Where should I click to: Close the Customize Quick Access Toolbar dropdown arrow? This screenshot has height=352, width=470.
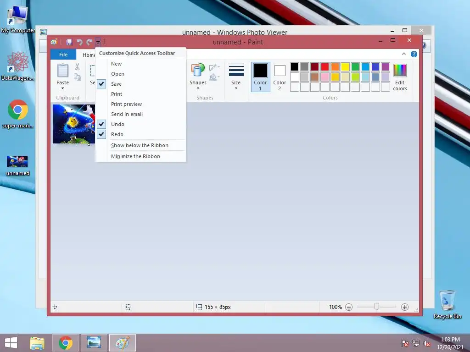(98, 42)
